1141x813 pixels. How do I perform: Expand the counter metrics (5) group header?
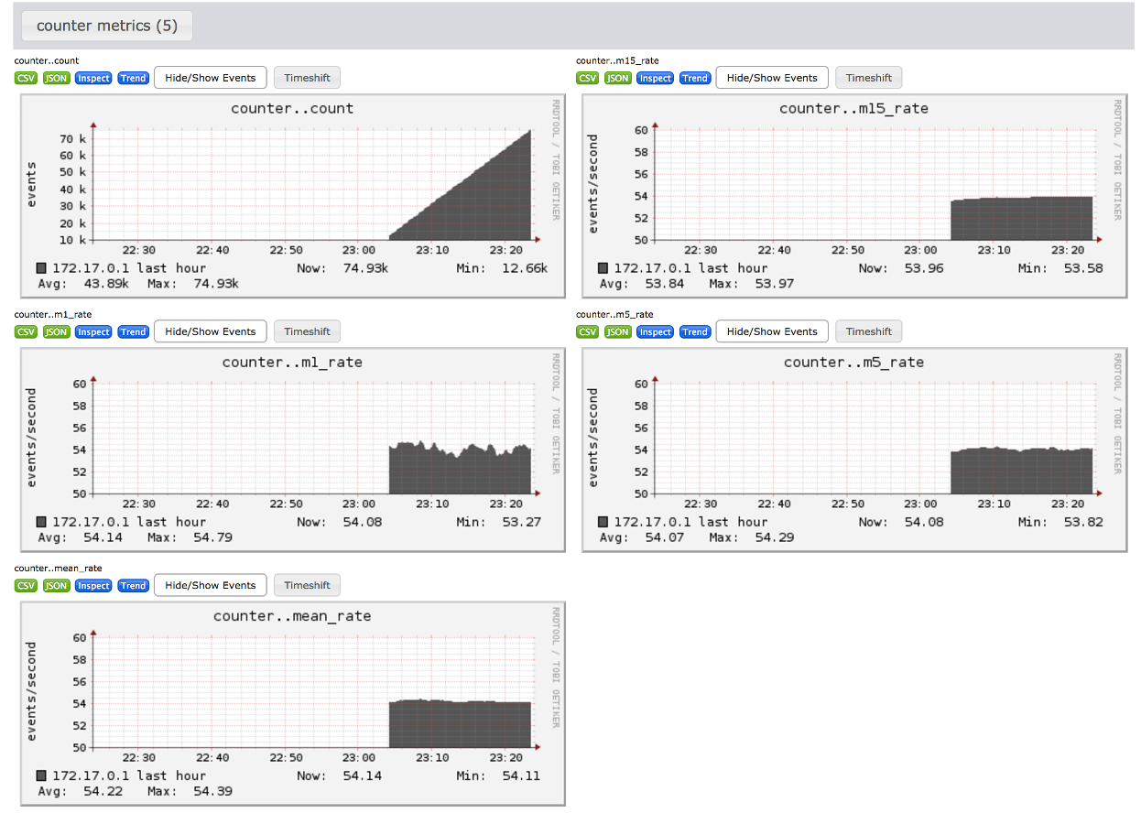coord(107,26)
